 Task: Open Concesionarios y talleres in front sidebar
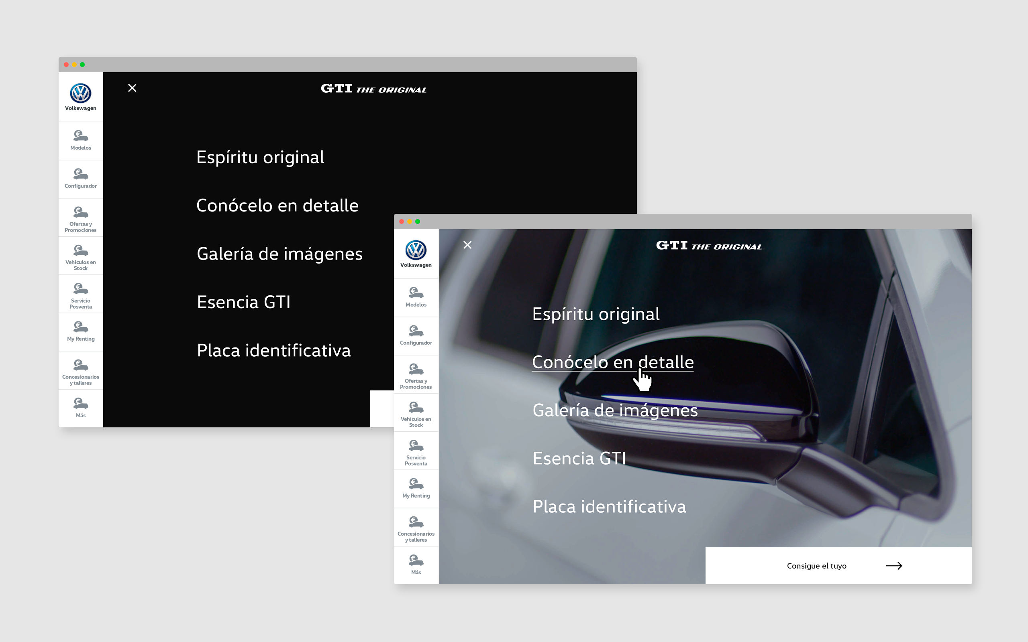(416, 527)
